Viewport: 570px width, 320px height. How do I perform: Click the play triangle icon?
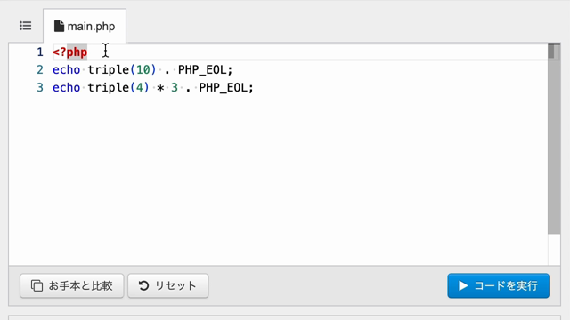pyautogui.click(x=463, y=285)
